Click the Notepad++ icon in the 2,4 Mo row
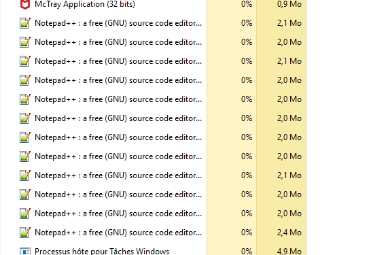388x255 pixels. click(x=25, y=233)
